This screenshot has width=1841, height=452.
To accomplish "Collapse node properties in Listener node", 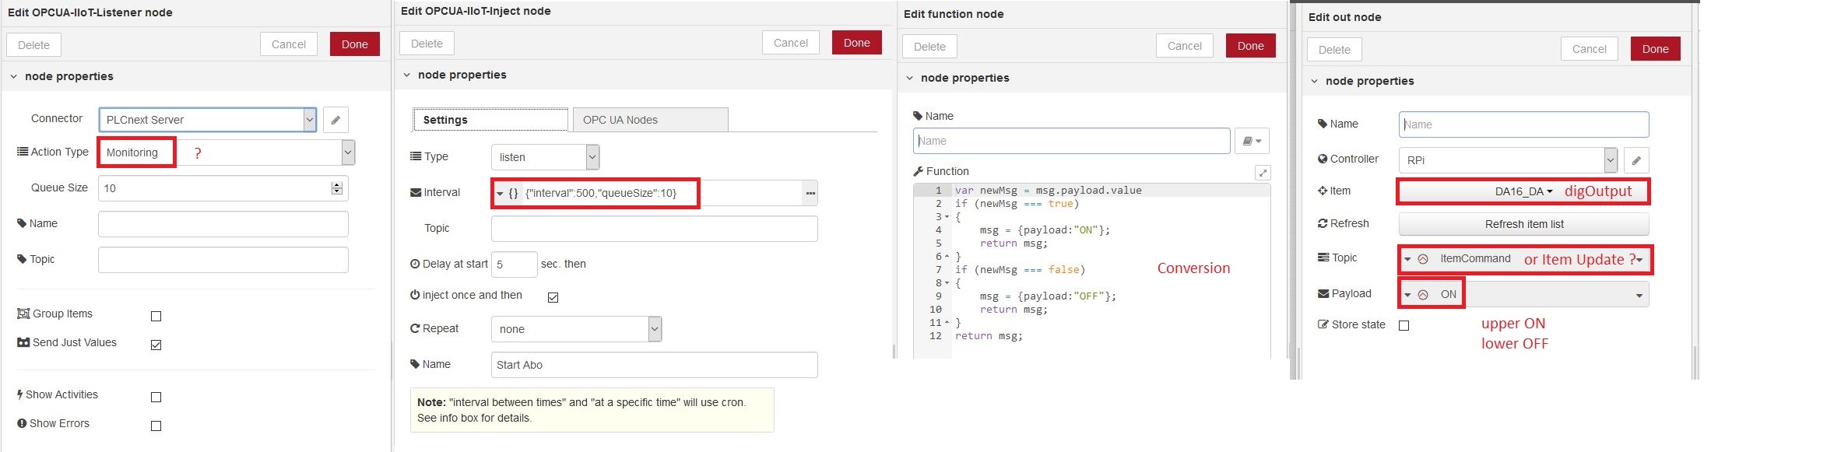I will [x=13, y=76].
